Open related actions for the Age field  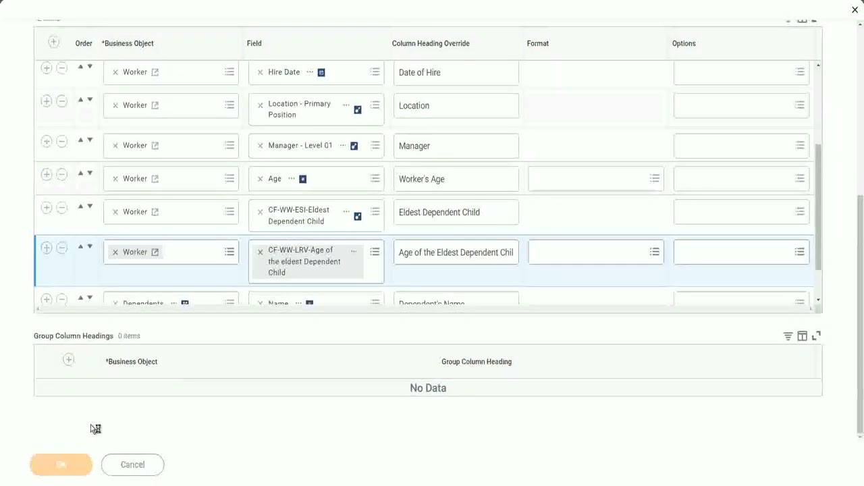coord(292,178)
